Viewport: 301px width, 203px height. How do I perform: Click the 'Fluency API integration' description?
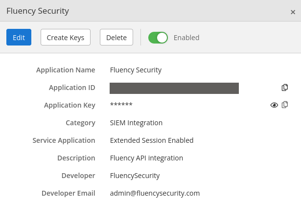(x=146, y=158)
